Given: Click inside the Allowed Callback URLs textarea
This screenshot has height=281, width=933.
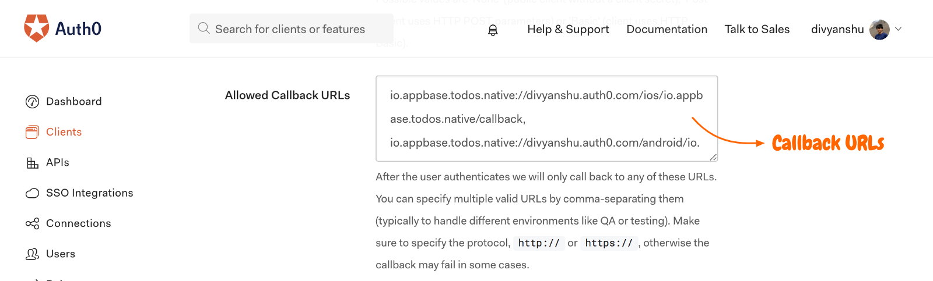Looking at the screenshot, I should pyautogui.click(x=546, y=118).
